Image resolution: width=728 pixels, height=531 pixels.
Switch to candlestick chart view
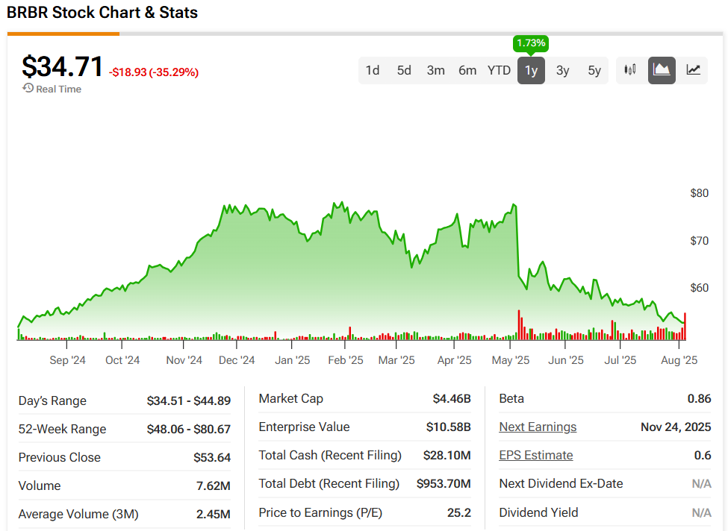click(x=630, y=70)
